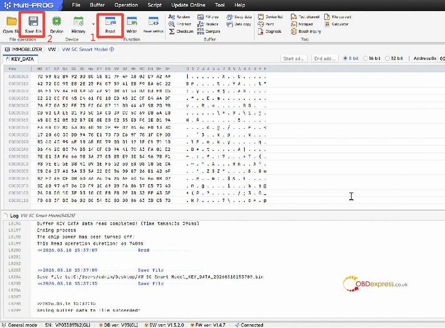This screenshot has height=328, width=445.
Task: Click the End address input field
Action: coord(325,59)
